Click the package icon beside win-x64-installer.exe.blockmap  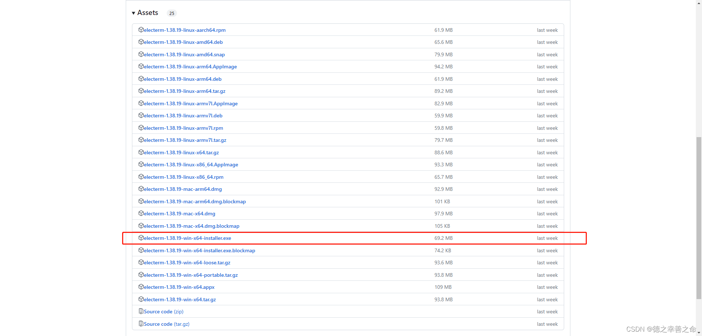[141, 250]
